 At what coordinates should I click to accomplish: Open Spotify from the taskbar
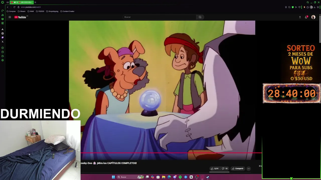tap(180, 177)
